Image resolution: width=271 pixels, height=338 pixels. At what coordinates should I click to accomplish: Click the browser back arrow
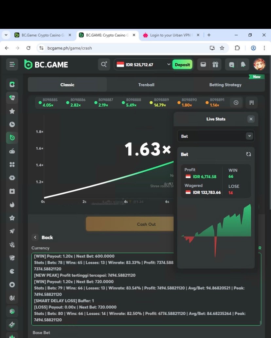tap(7, 48)
